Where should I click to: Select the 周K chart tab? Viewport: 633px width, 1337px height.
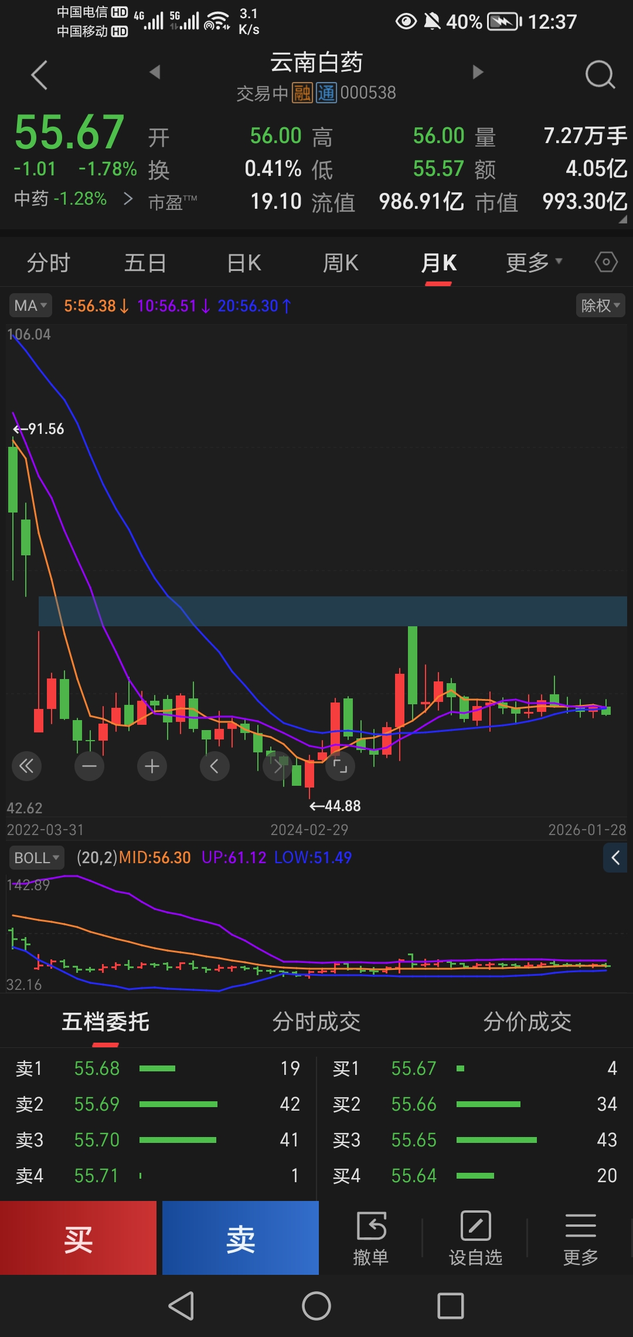tap(341, 263)
